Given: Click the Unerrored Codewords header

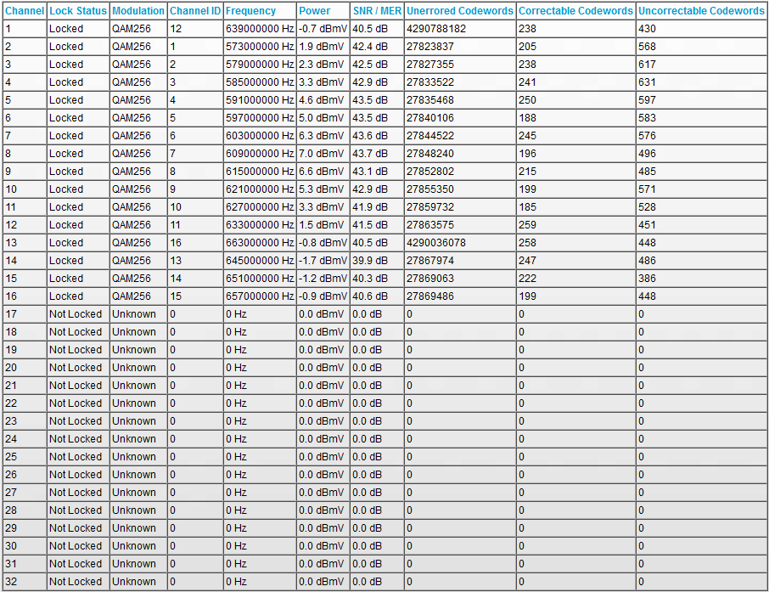Looking at the screenshot, I should [459, 11].
